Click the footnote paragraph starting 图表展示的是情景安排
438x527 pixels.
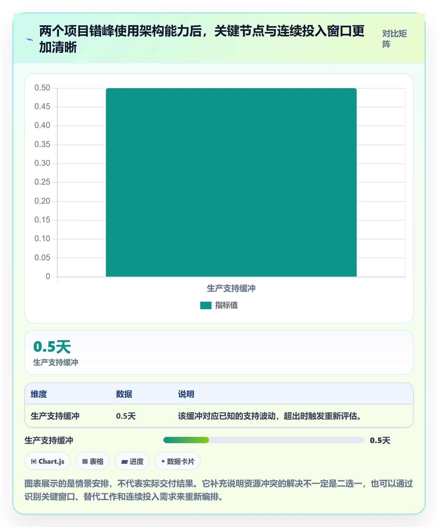pos(219,490)
